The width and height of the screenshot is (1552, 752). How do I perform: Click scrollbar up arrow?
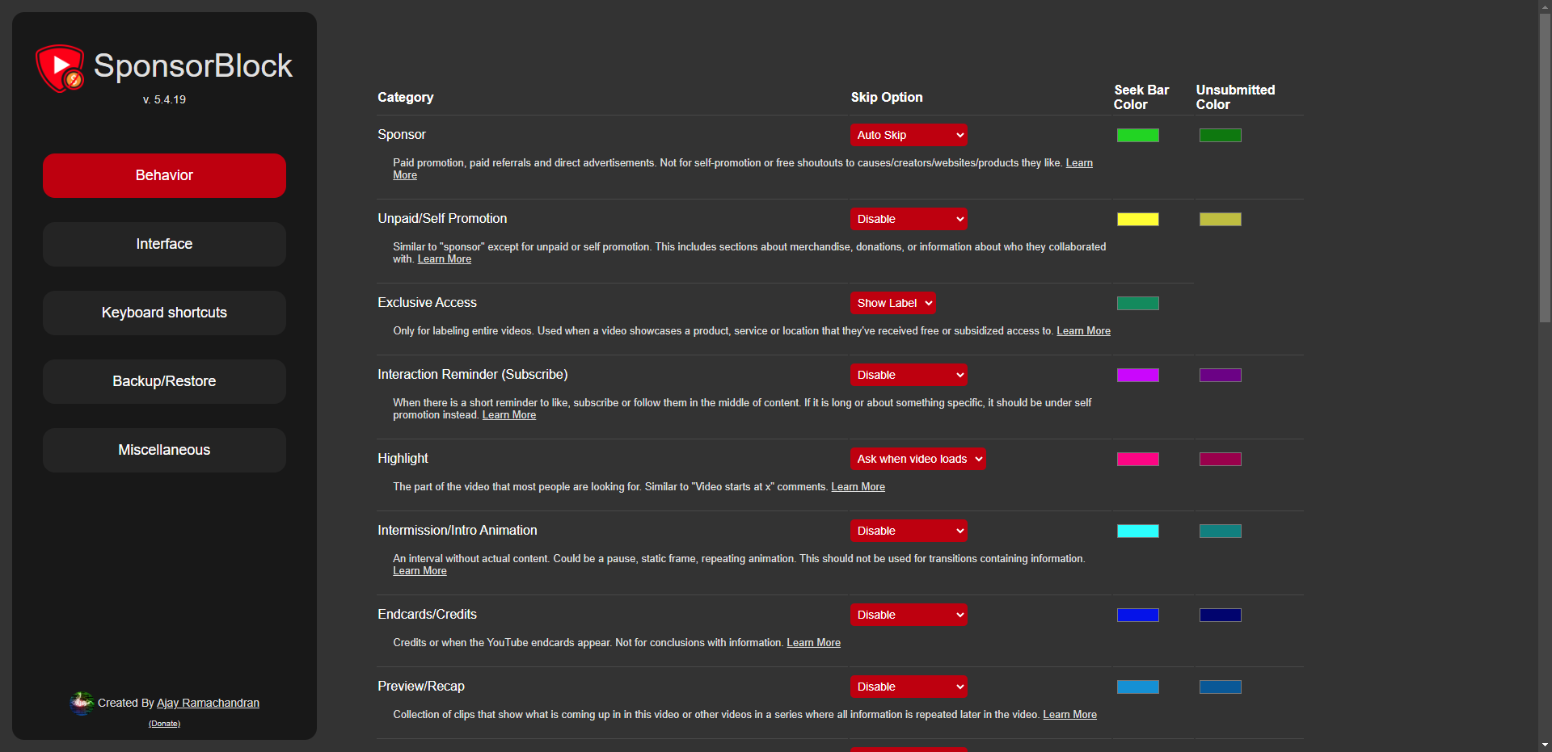1545,6
